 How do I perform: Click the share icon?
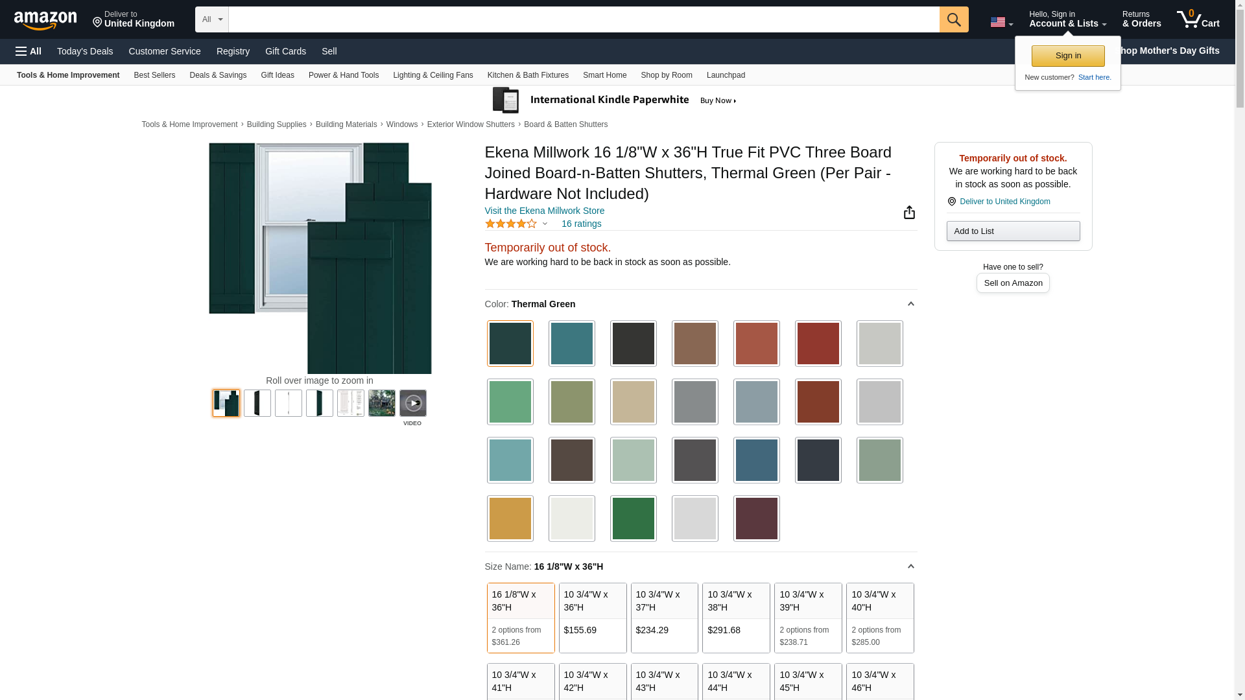coord(909,213)
